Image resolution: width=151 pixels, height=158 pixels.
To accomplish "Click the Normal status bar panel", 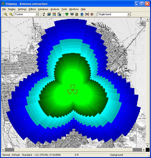I will tap(6, 155).
